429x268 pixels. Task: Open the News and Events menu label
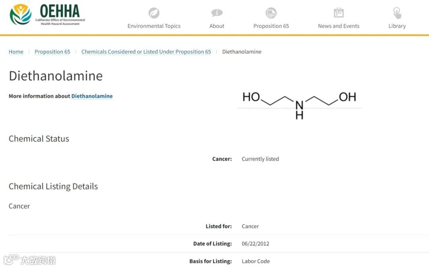click(x=338, y=26)
